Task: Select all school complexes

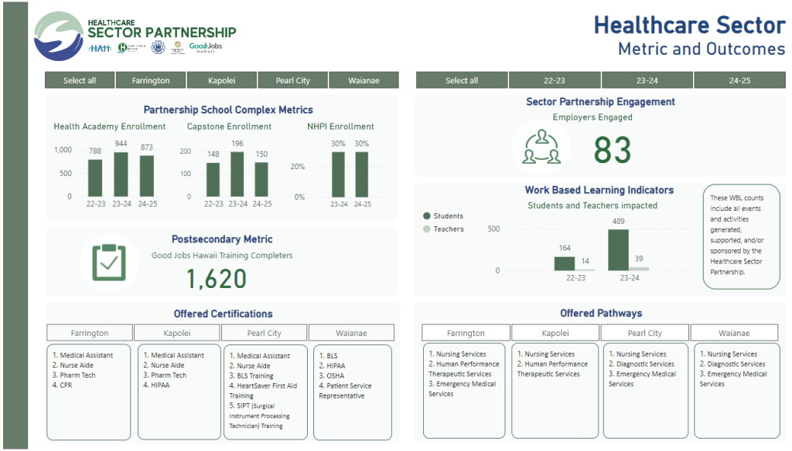Action: tap(80, 80)
